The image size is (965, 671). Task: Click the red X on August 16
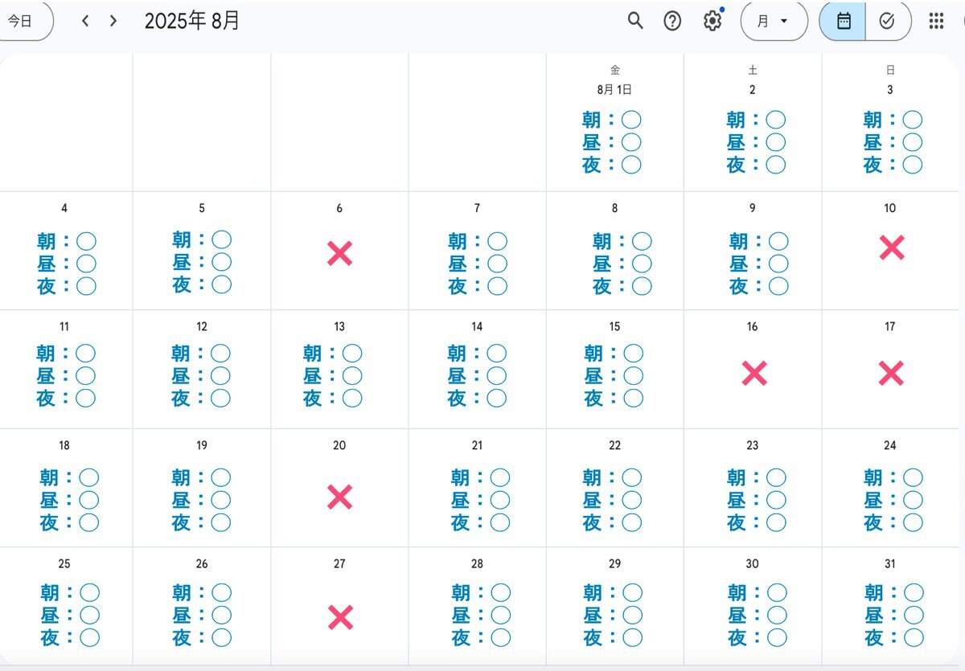(x=754, y=373)
